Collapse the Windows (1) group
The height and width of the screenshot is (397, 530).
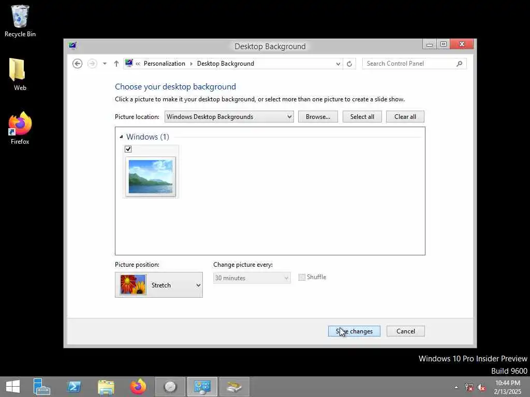tap(121, 136)
